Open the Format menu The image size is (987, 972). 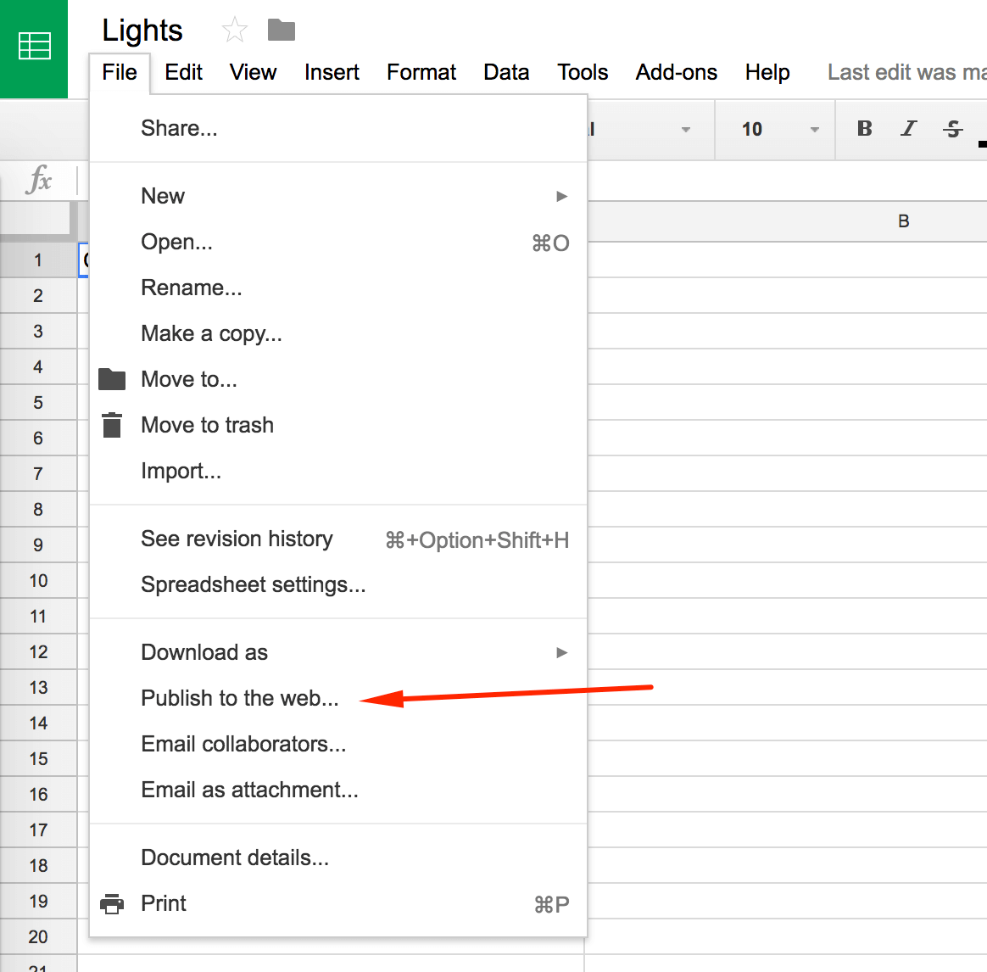421,72
